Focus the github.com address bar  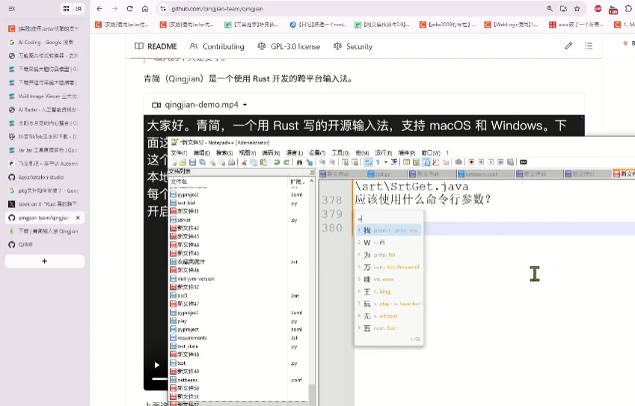point(349,8)
